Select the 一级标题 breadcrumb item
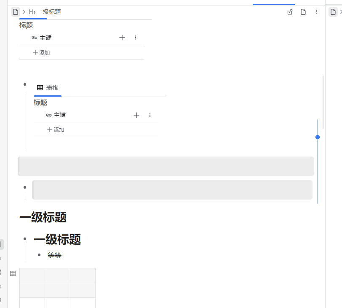 click(44, 12)
